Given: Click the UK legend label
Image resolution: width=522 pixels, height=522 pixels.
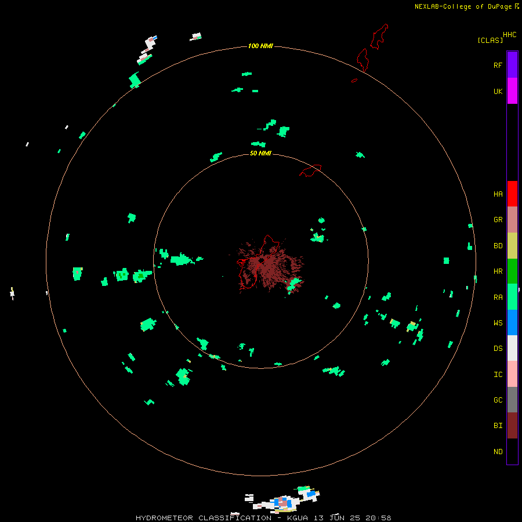Looking at the screenshot, I should [x=498, y=92].
